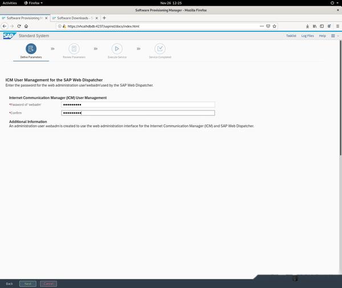This screenshot has width=342, height=288.
Task: Click the Define Parameters step icon
Action: coord(31,49)
